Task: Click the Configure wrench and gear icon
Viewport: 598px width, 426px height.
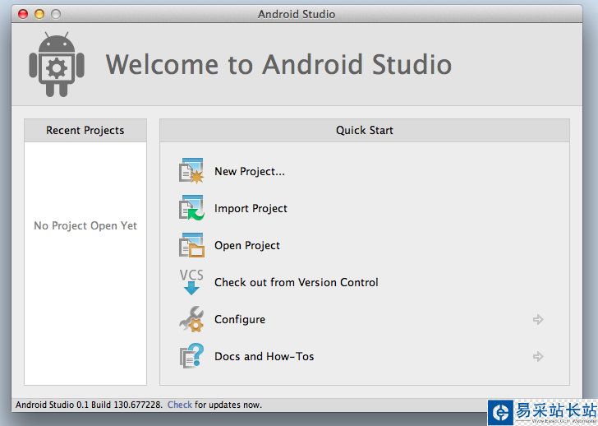Action: click(191, 319)
